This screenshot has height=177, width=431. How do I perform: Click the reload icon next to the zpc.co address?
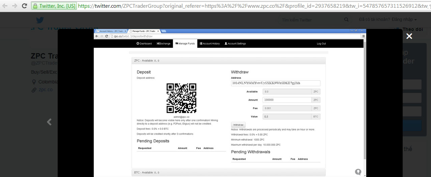pyautogui.click(x=107, y=36)
